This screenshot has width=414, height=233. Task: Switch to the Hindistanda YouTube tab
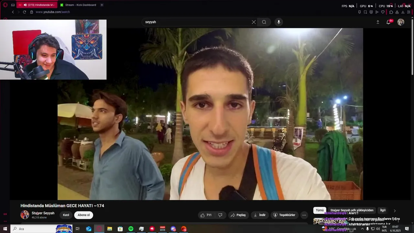pos(37,5)
